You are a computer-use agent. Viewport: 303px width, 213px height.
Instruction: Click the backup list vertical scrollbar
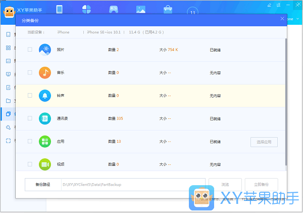click(x=286, y=101)
